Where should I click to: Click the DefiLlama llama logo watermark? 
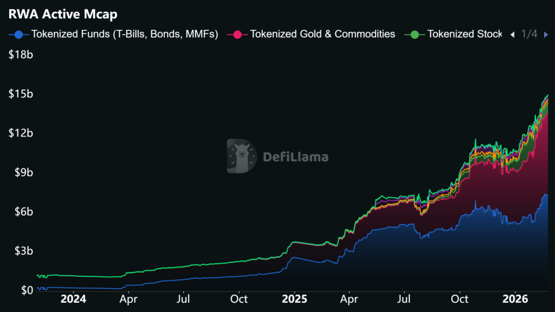[242, 157]
